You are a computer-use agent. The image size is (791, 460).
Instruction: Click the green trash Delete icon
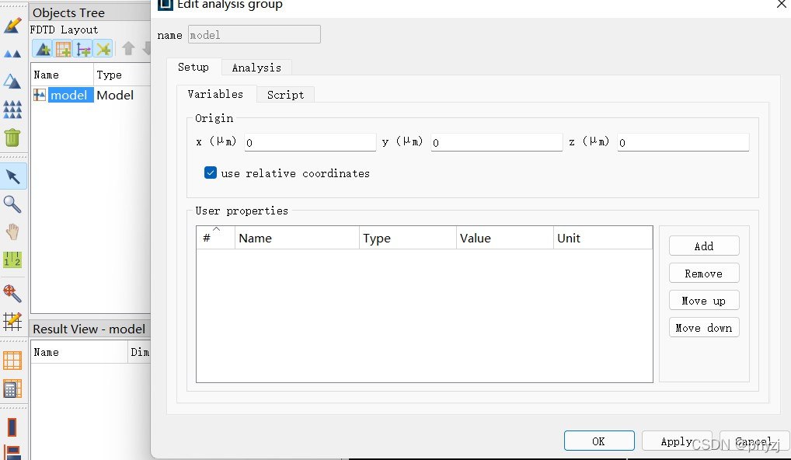[12, 138]
